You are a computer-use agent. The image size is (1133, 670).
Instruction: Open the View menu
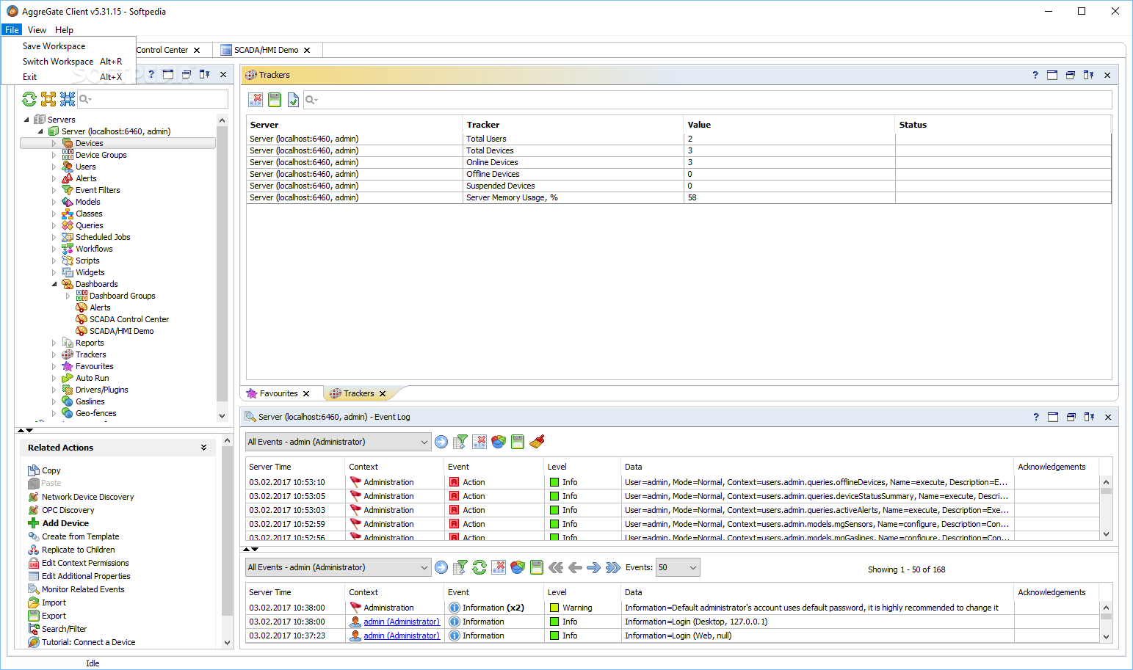(x=37, y=30)
